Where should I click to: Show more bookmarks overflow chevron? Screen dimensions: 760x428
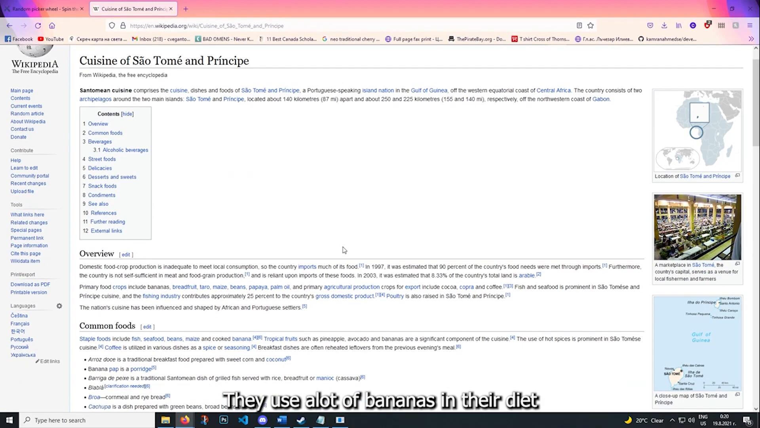[x=751, y=39]
